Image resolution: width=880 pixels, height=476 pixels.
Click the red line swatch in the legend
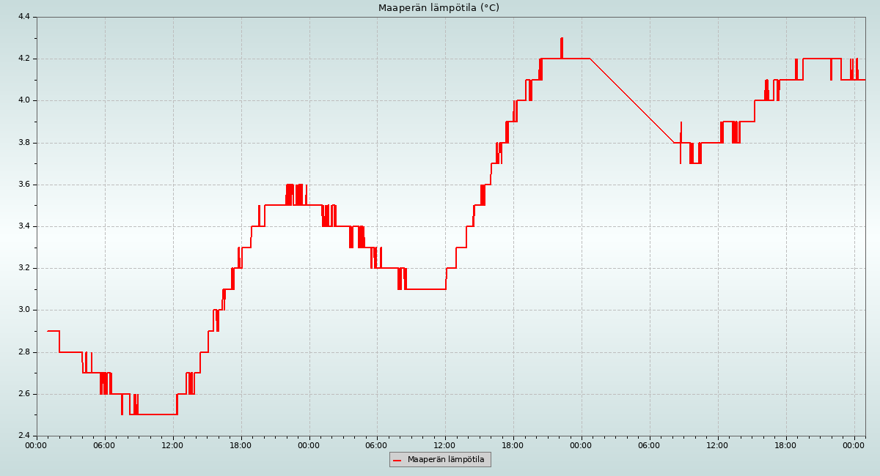click(397, 460)
